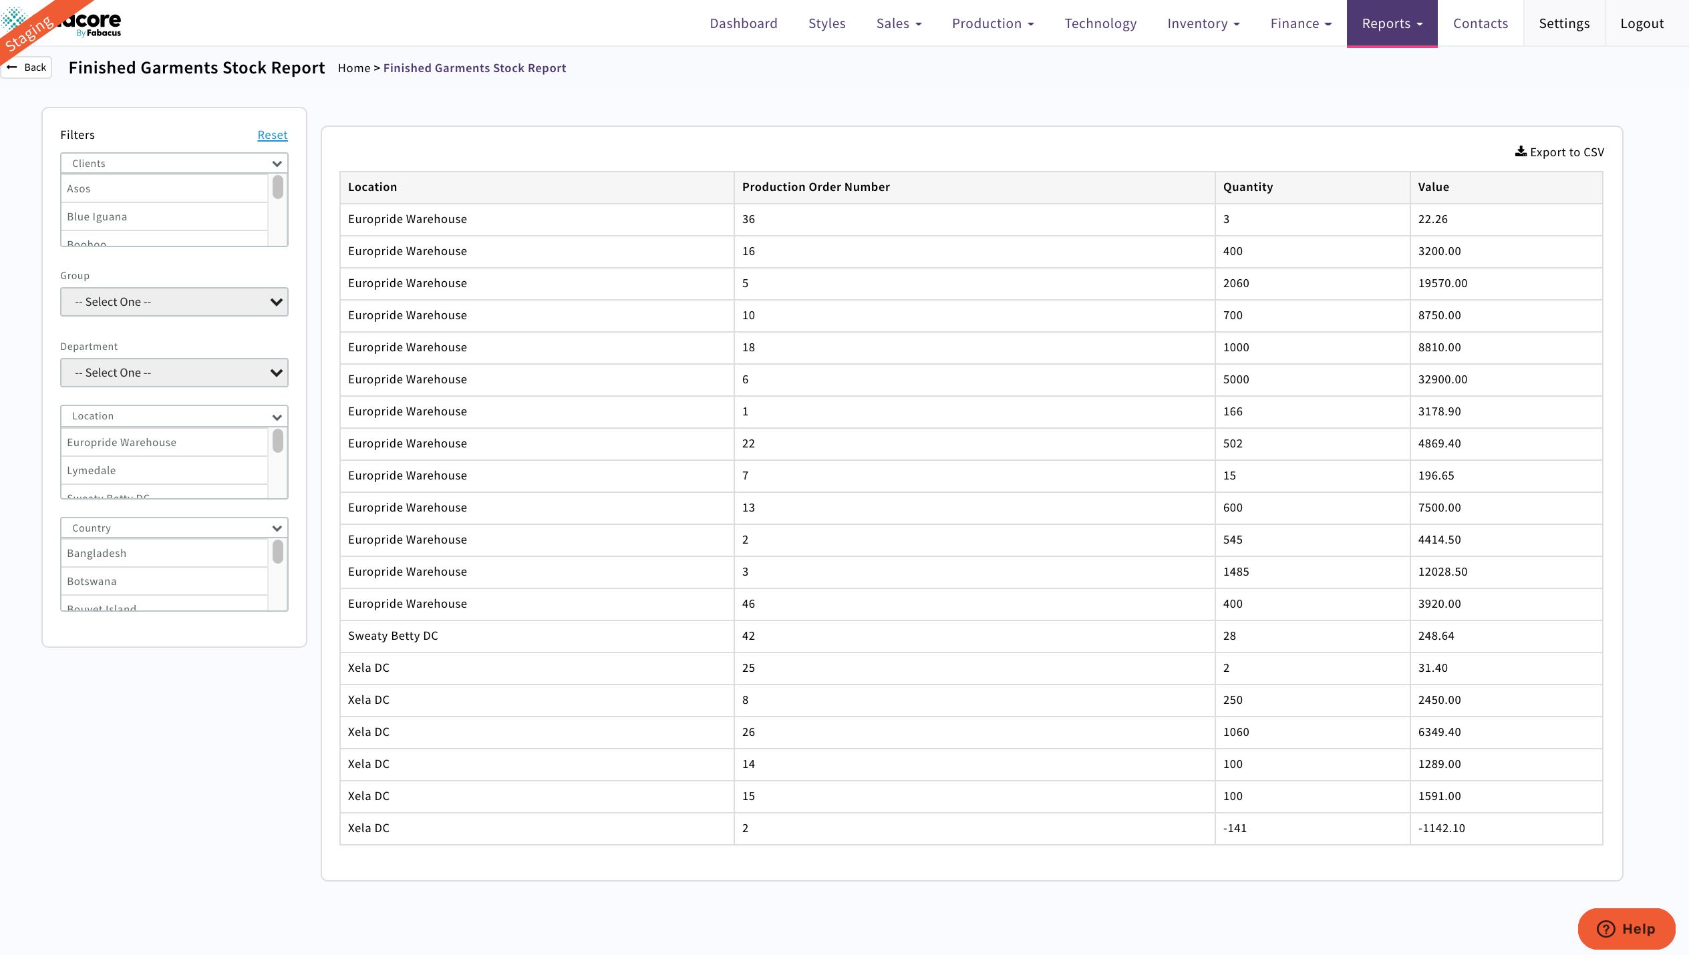
Task: Open the Help widget
Action: tap(1626, 928)
